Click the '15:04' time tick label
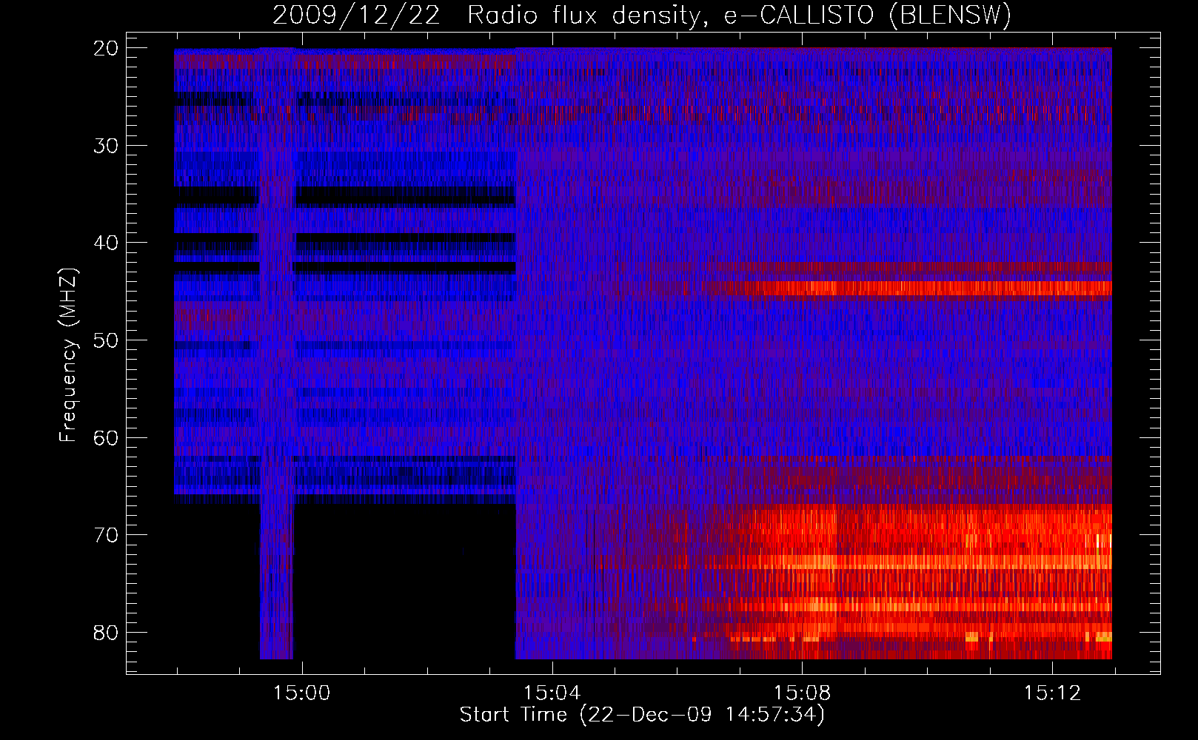Viewport: 1198px width, 740px height. [552, 693]
